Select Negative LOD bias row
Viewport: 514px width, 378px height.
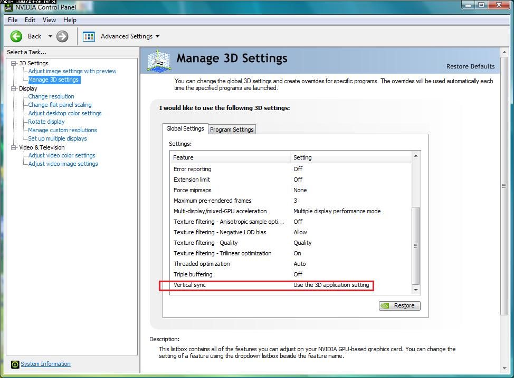291,232
